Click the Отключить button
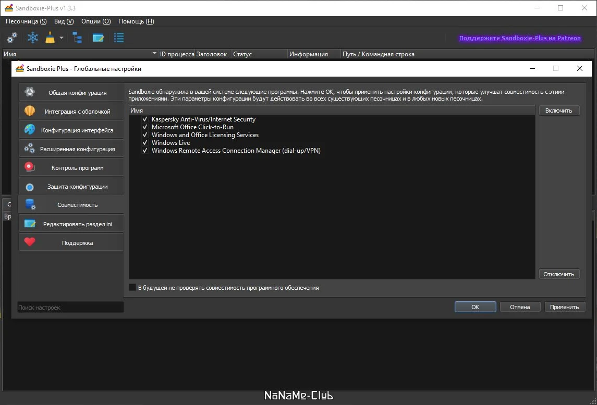The image size is (597, 405). pyautogui.click(x=559, y=274)
